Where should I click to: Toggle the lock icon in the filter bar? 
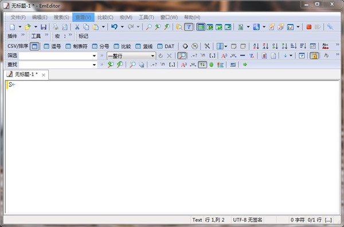tap(314, 55)
